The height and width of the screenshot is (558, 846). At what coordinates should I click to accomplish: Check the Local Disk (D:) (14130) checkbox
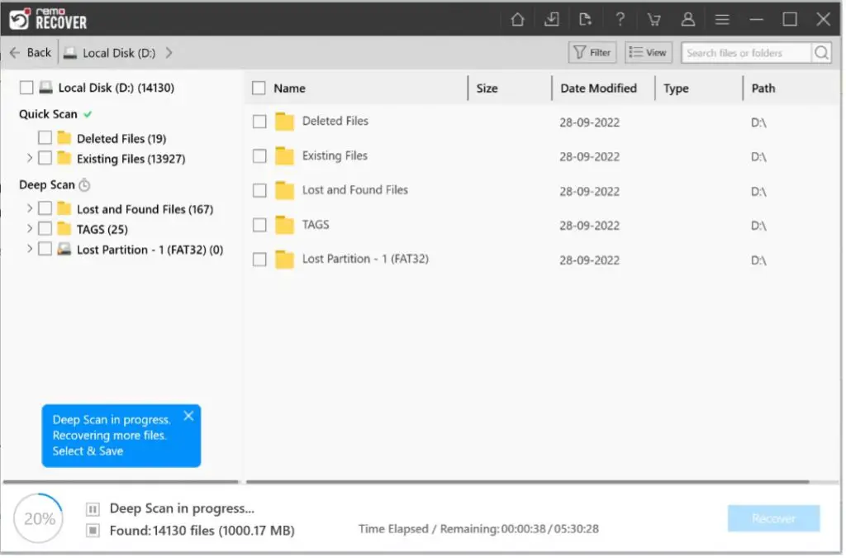[26, 88]
